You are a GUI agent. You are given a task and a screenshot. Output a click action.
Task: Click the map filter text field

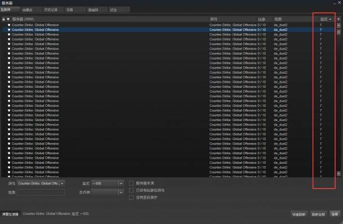(41, 192)
